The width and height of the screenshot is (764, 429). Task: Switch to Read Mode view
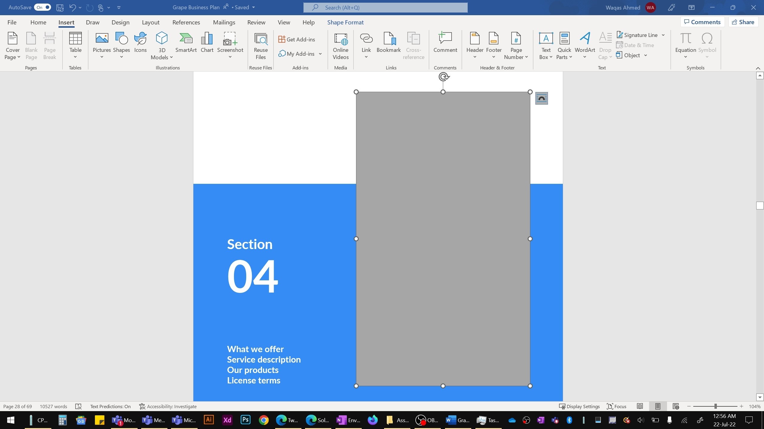tap(640, 406)
